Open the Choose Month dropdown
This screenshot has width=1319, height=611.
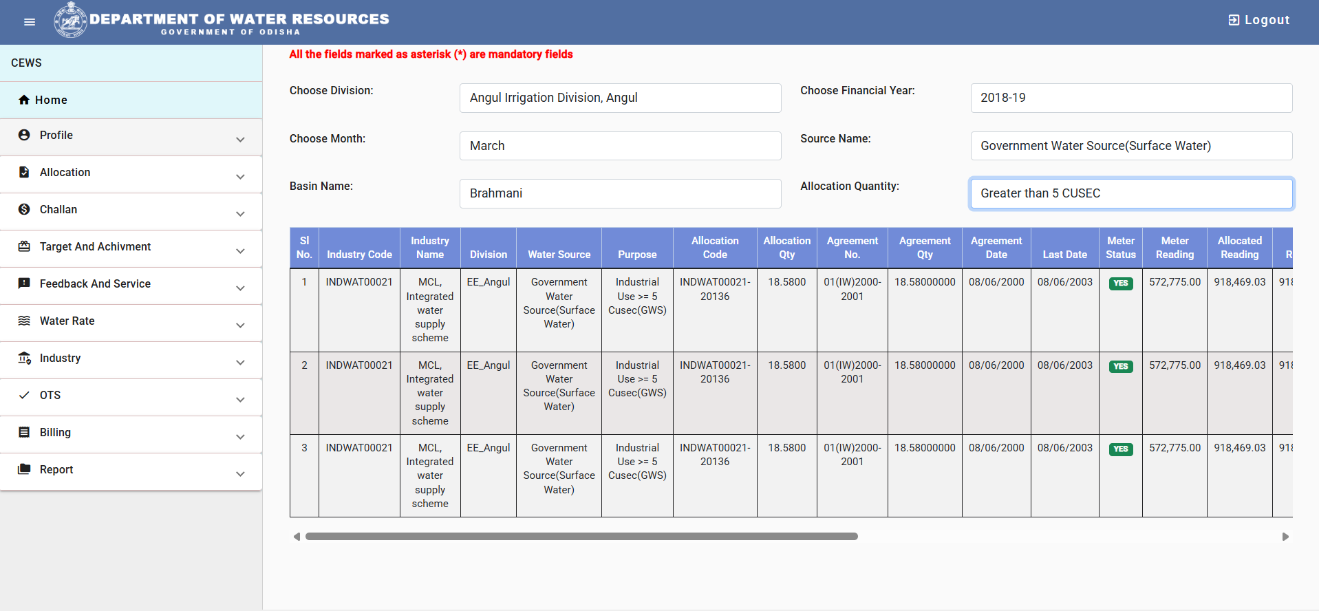click(x=620, y=146)
